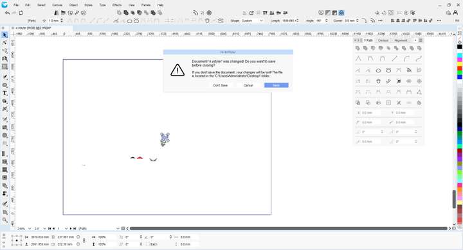463x250 pixels.
Task: Toggle the width-height proportion lock
Action: 84,240
